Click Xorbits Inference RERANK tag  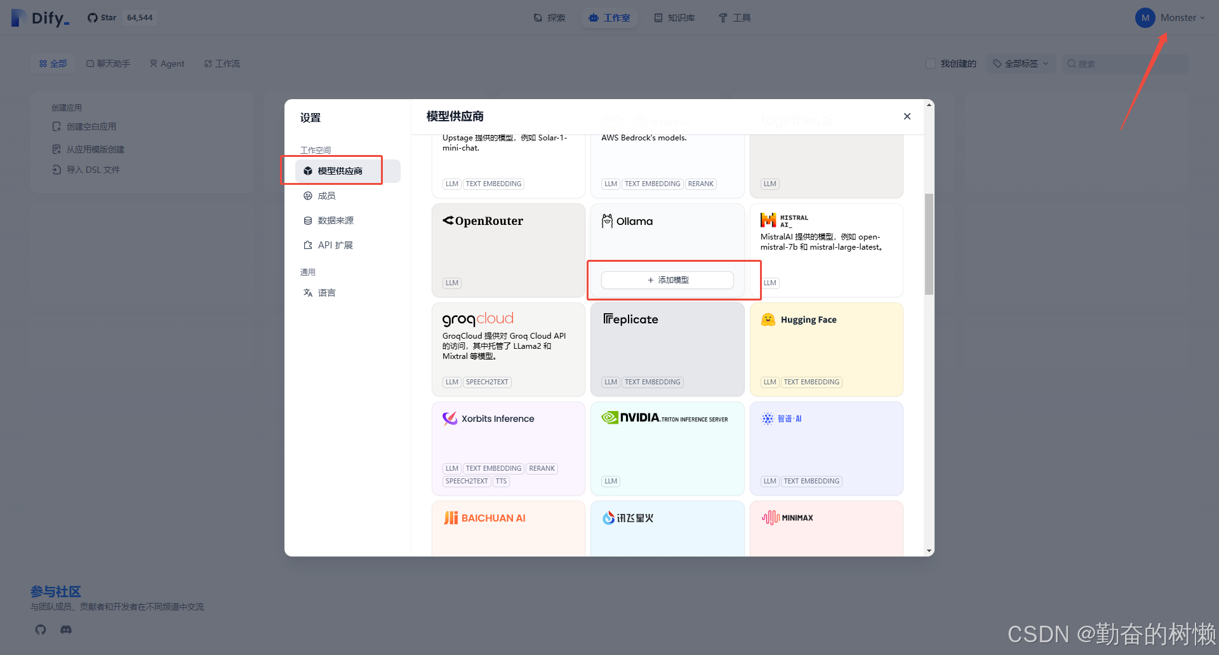coord(542,468)
